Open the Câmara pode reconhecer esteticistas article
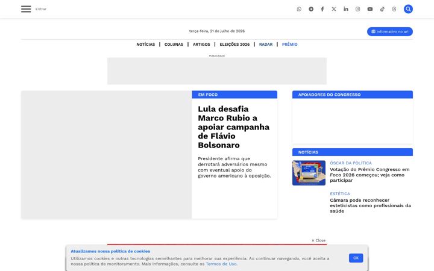 (x=370, y=205)
